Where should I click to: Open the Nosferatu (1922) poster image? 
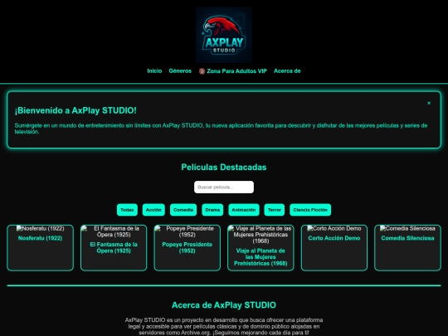(x=41, y=229)
